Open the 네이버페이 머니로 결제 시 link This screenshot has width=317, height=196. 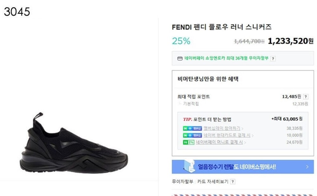click(219, 142)
